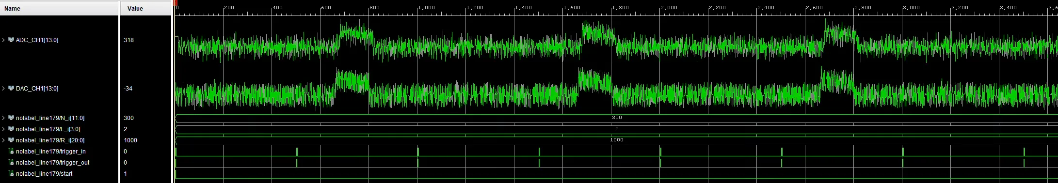Click the 1,000 tick label on the time ruler
Screen dimensions: 1058x183
pyautogui.click(x=426, y=8)
